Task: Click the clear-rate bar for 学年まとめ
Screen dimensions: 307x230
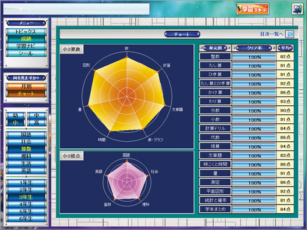Action: (x=254, y=210)
